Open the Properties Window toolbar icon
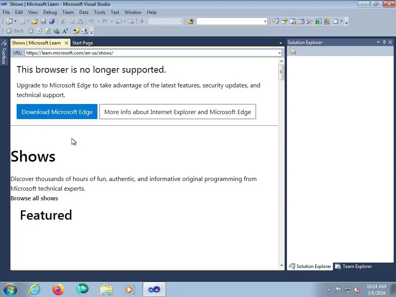 pos(284,22)
